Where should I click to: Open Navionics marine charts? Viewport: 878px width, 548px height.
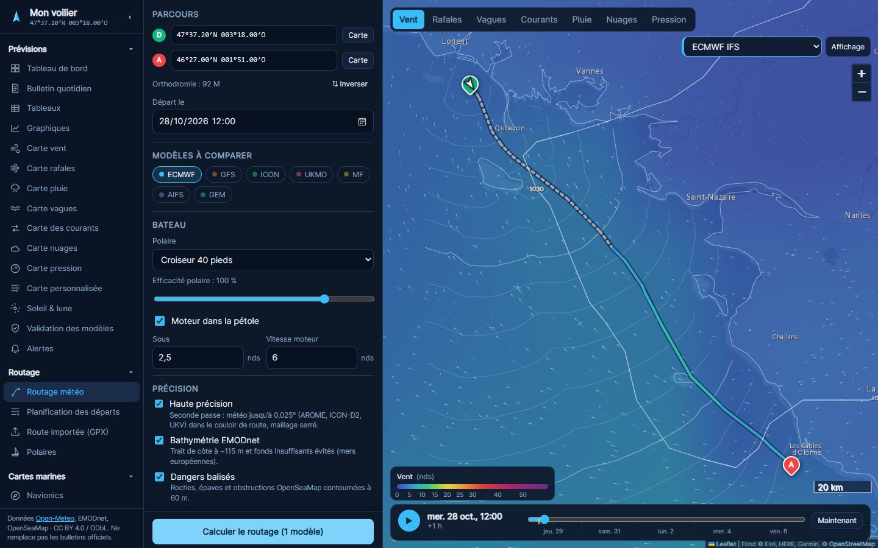coord(71,495)
